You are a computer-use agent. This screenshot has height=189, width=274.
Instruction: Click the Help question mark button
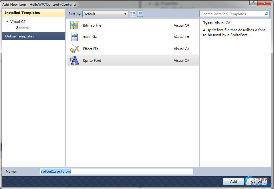[254, 3]
